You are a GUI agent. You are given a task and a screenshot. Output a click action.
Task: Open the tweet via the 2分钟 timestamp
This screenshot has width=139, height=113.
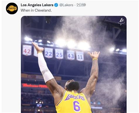(81, 5)
